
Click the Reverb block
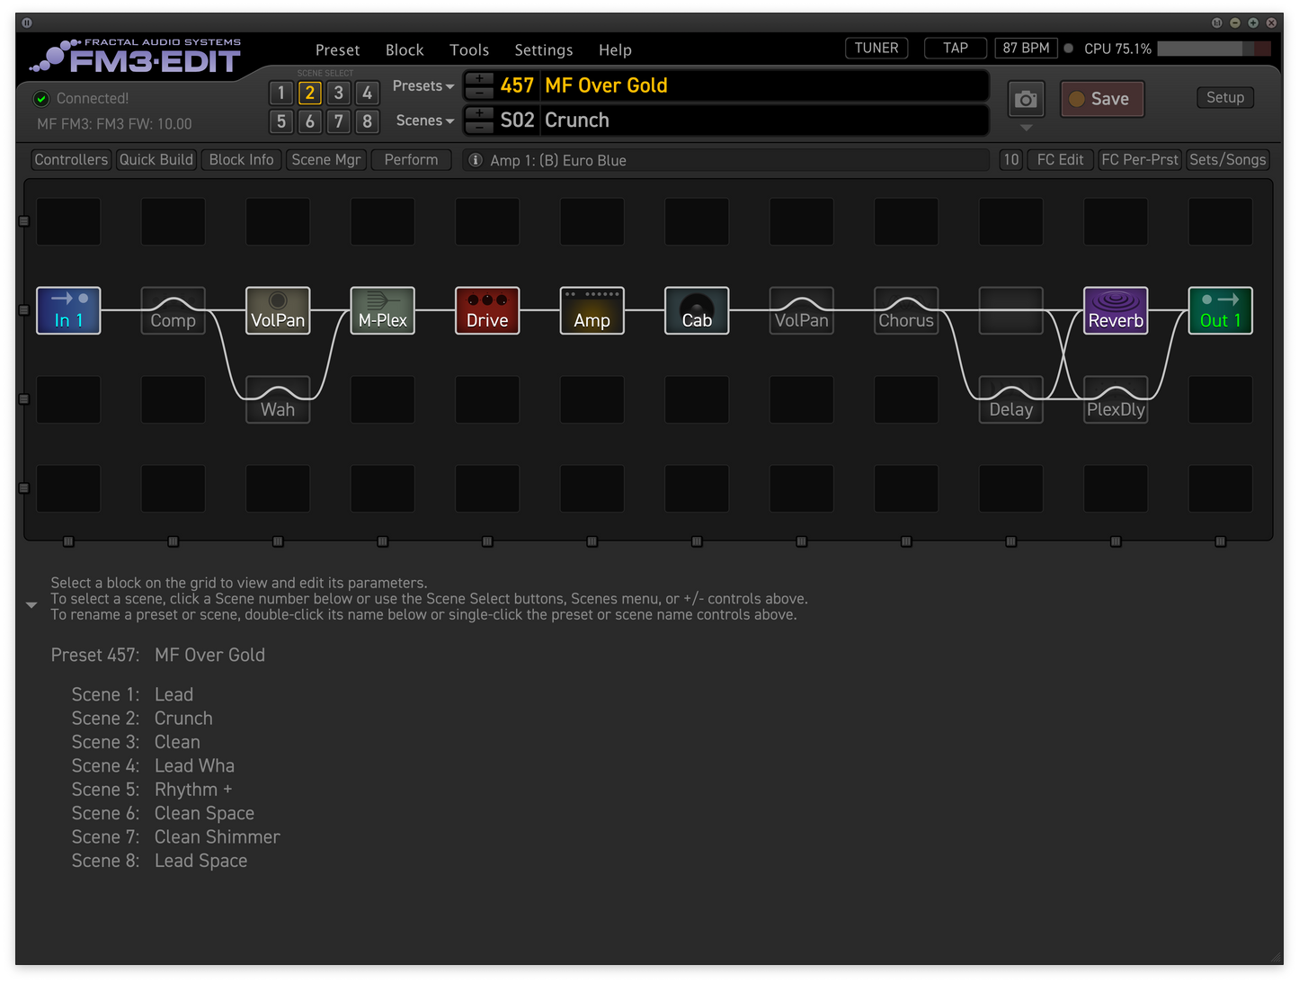[x=1115, y=310]
